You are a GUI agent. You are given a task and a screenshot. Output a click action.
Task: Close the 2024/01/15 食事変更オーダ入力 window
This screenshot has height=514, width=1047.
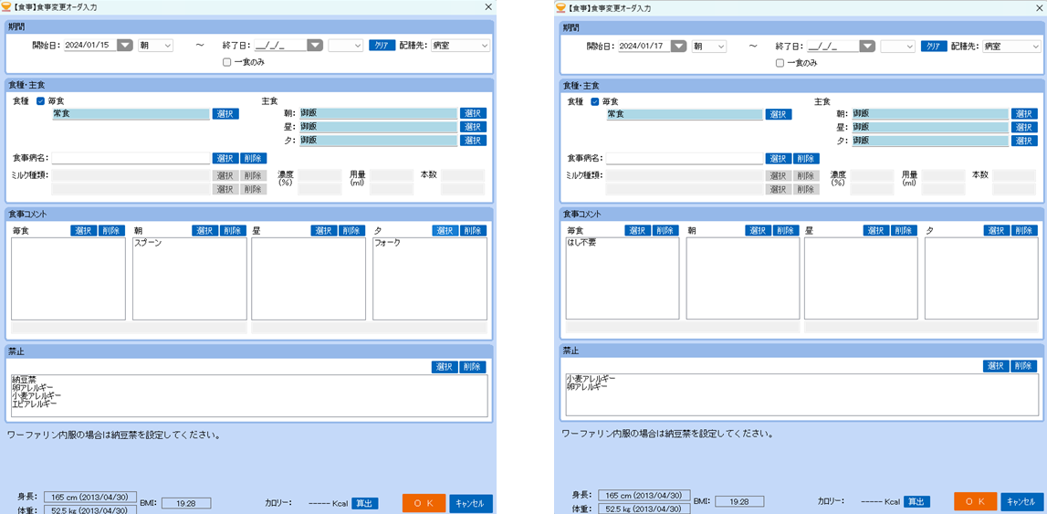click(x=488, y=6)
